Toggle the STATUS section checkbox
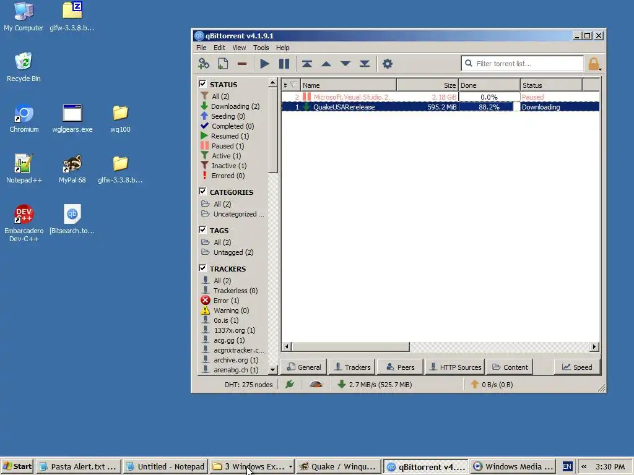 pyautogui.click(x=203, y=84)
